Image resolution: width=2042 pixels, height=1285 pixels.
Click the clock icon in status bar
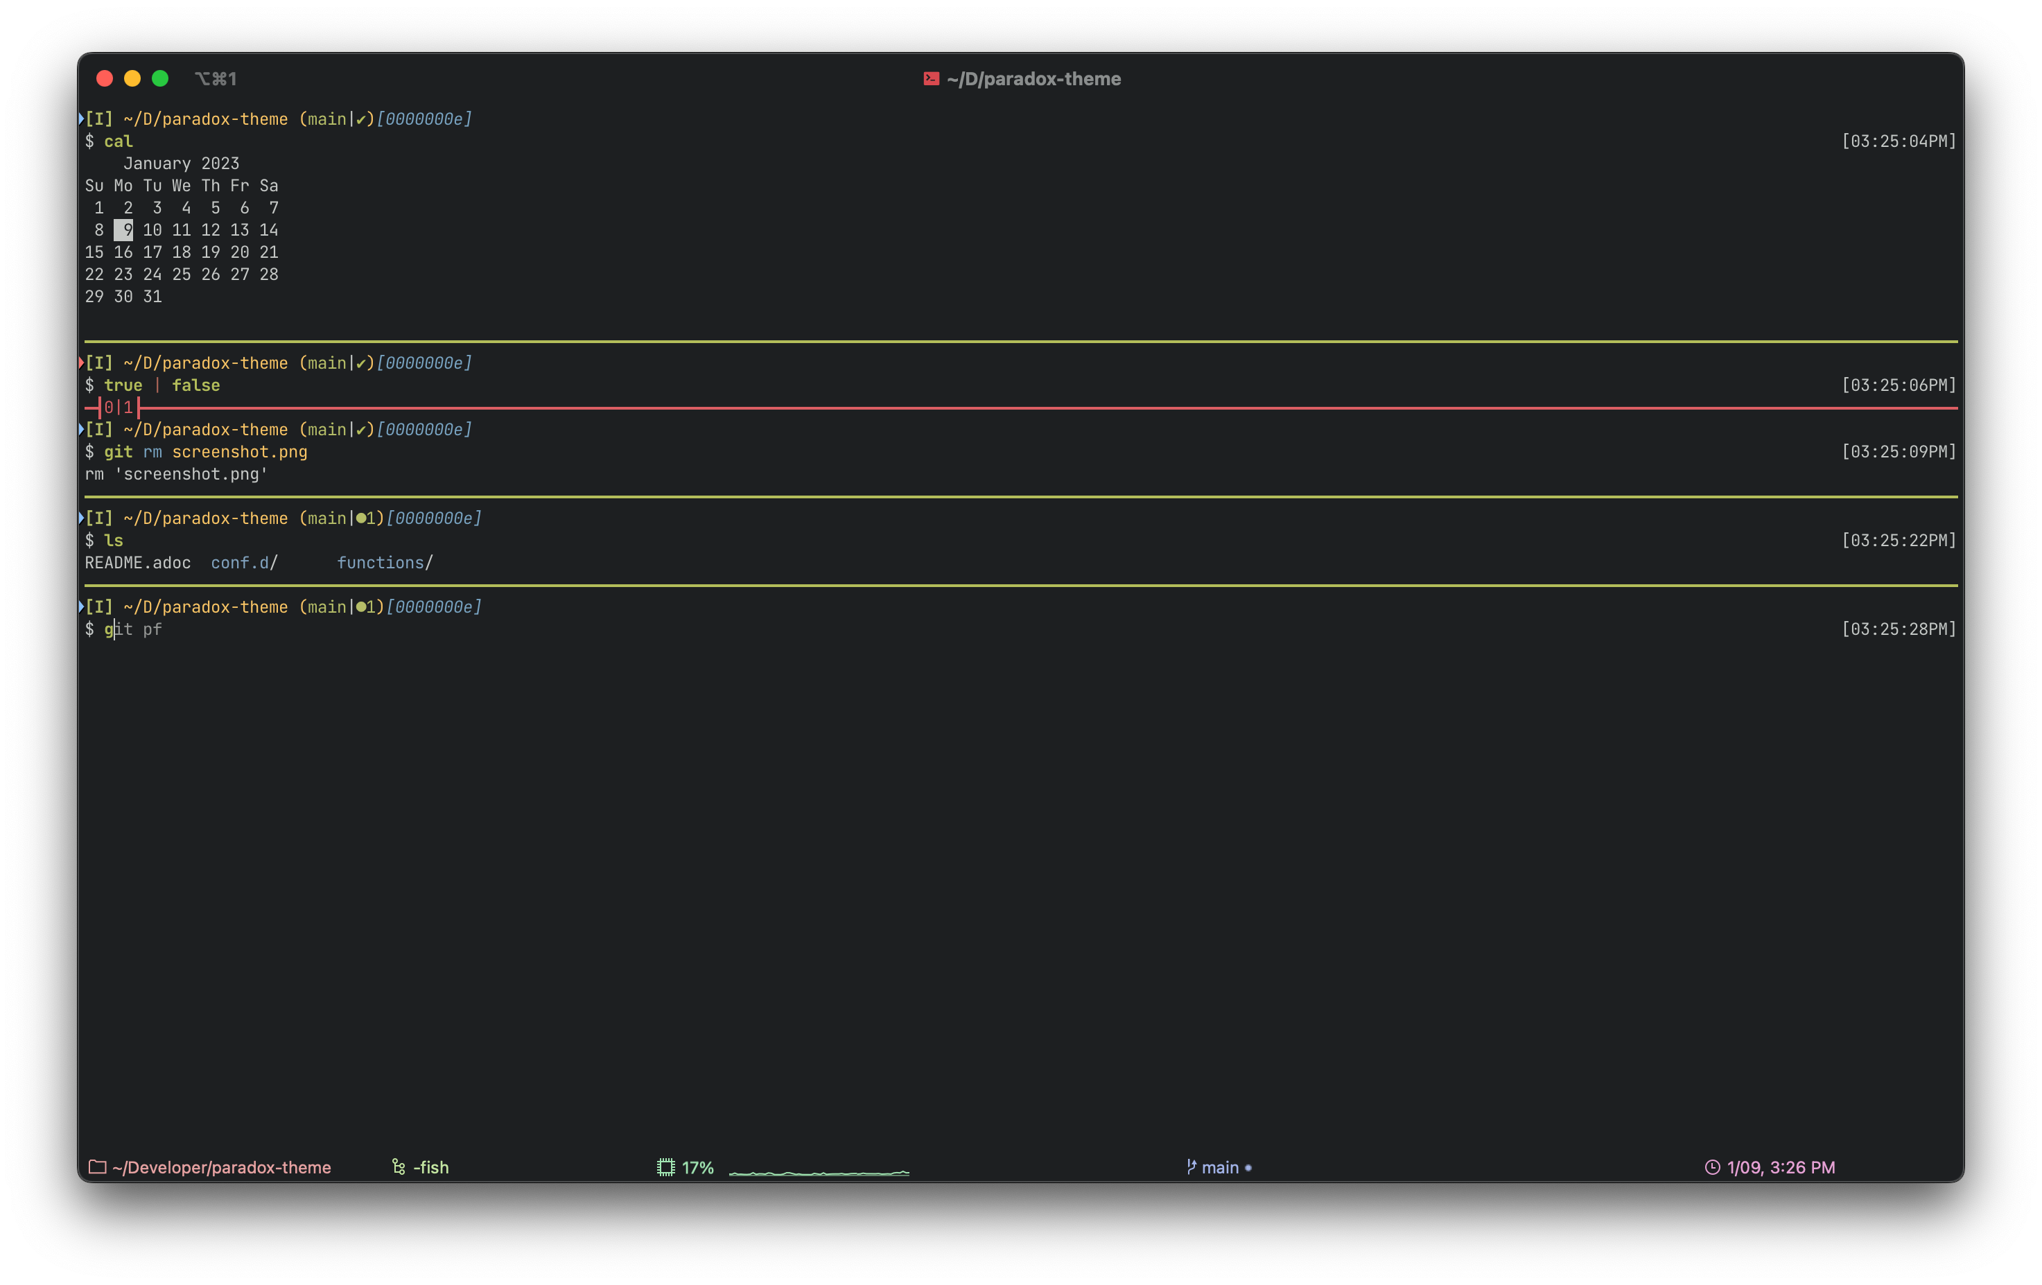point(1712,1167)
